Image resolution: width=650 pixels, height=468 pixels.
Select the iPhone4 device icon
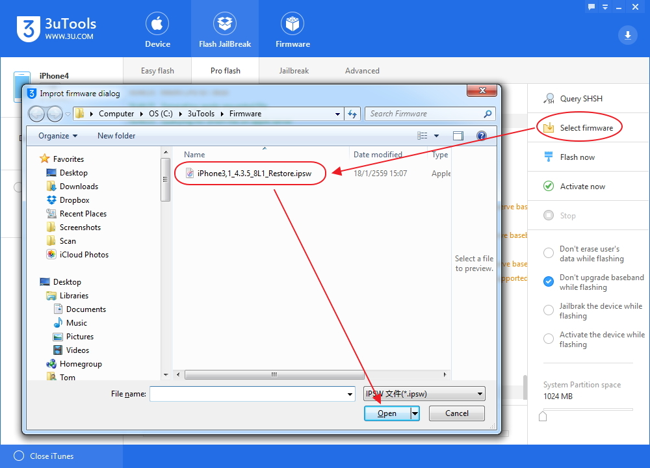point(22,86)
